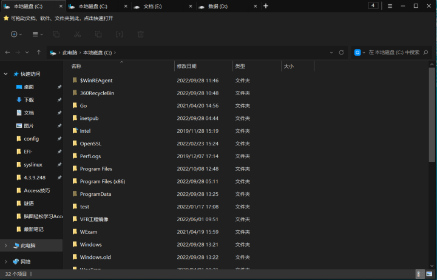Open config folder in sidebar
The height and width of the screenshot is (280, 437).
(x=31, y=139)
